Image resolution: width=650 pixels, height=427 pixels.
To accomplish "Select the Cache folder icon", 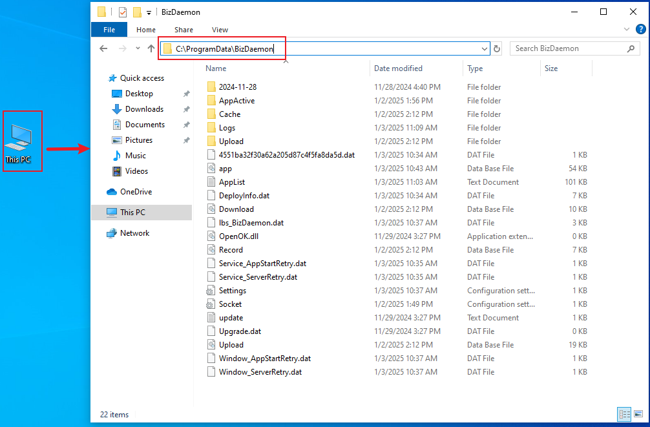I will [x=211, y=114].
